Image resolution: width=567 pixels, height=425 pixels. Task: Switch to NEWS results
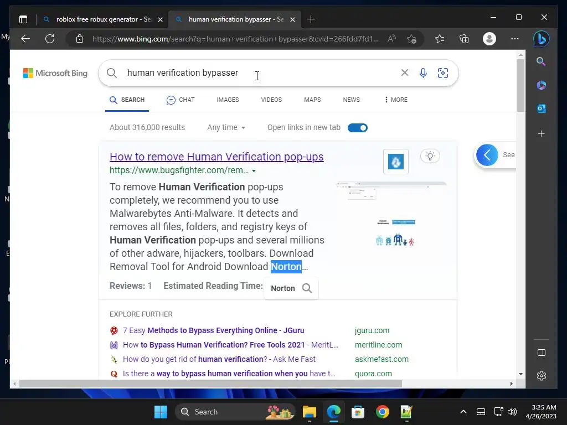tap(351, 100)
